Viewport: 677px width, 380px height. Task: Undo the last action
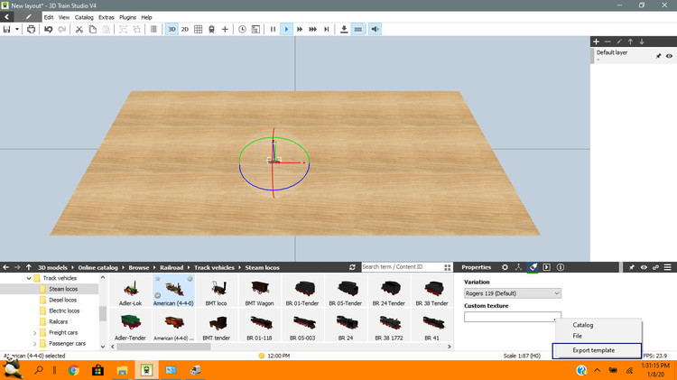(x=49, y=30)
